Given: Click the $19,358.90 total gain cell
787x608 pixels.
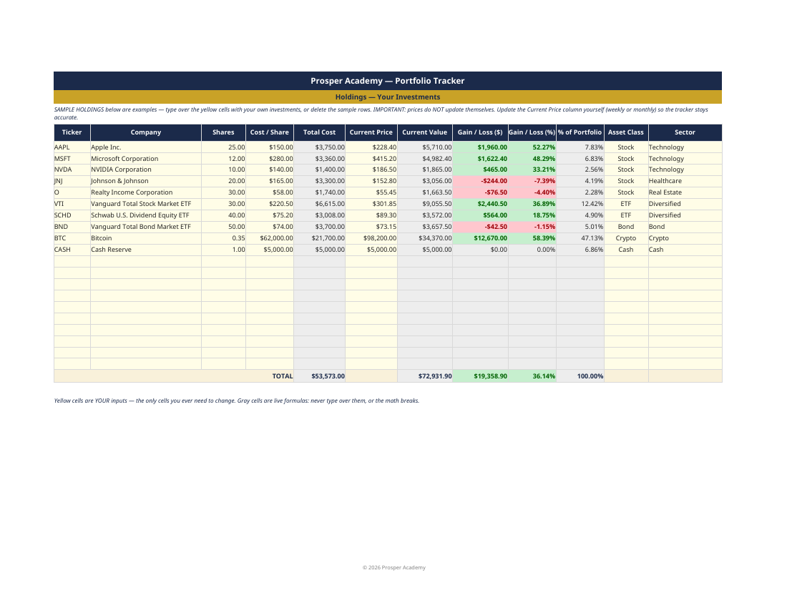Looking at the screenshot, I should click(x=480, y=376).
